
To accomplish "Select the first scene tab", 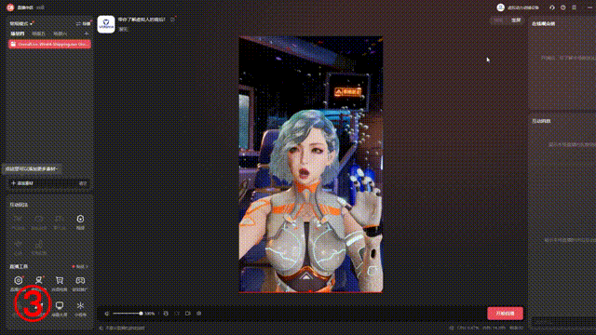I will (18, 33).
